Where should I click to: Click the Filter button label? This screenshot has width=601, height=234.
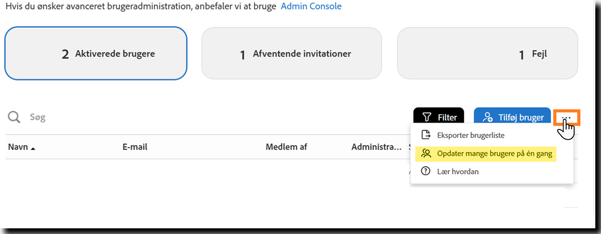pos(447,117)
